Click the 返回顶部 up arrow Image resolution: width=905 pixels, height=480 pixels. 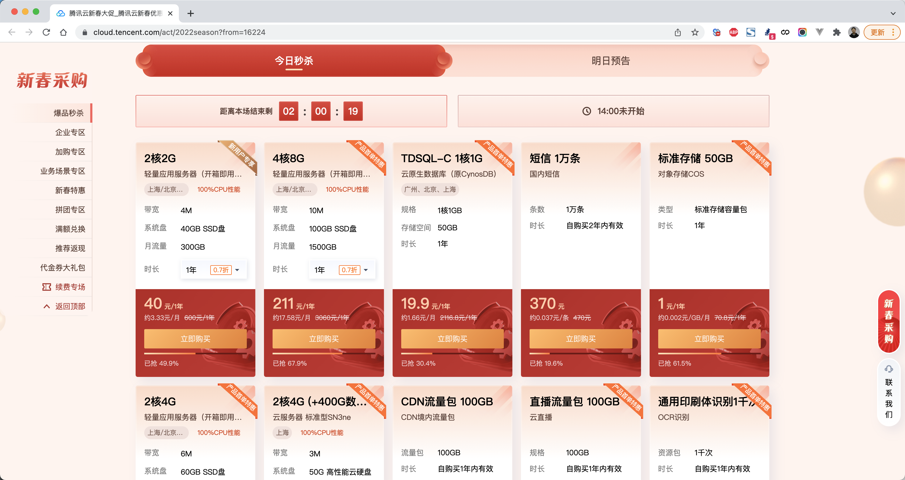[46, 306]
